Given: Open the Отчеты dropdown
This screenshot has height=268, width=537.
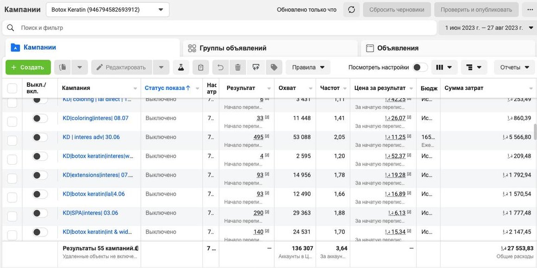Looking at the screenshot, I should pos(514,67).
